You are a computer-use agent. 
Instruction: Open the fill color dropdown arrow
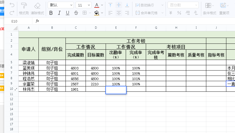102,13
